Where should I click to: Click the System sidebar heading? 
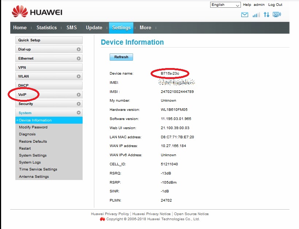[x=49, y=113]
